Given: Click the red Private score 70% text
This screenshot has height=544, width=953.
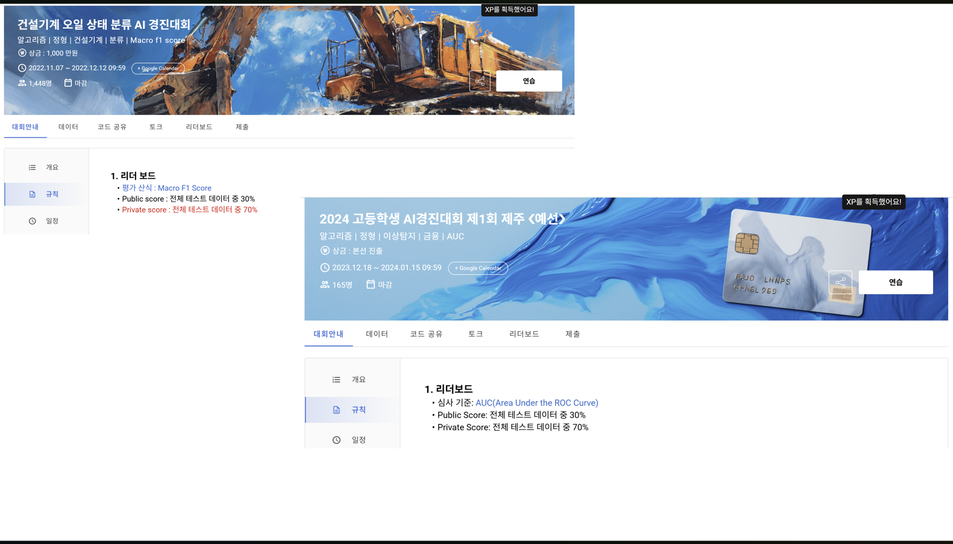Looking at the screenshot, I should pyautogui.click(x=190, y=209).
